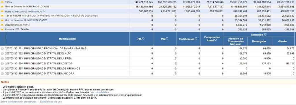Screen dimensions: 296x105
Task: Click the info bubble icon next to PIM
Action: [x=167, y=39]
